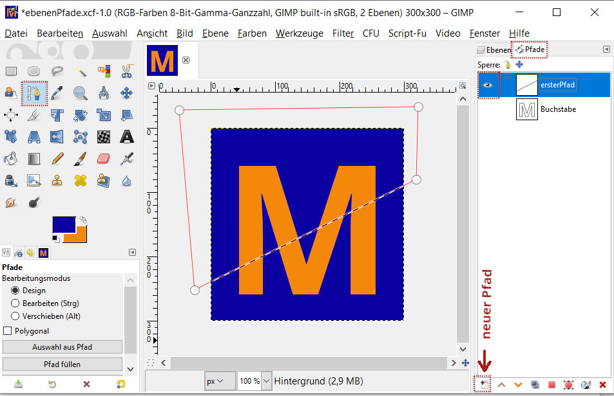Enable the Polygonal checkbox
This screenshot has width=614, height=396.
coord(8,331)
